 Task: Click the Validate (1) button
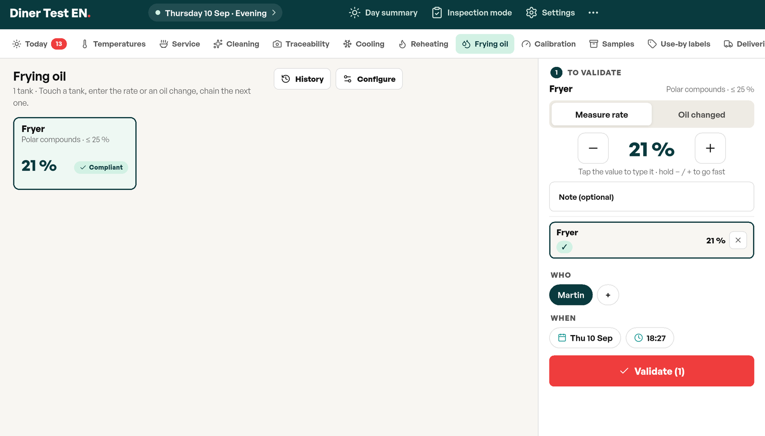(652, 371)
